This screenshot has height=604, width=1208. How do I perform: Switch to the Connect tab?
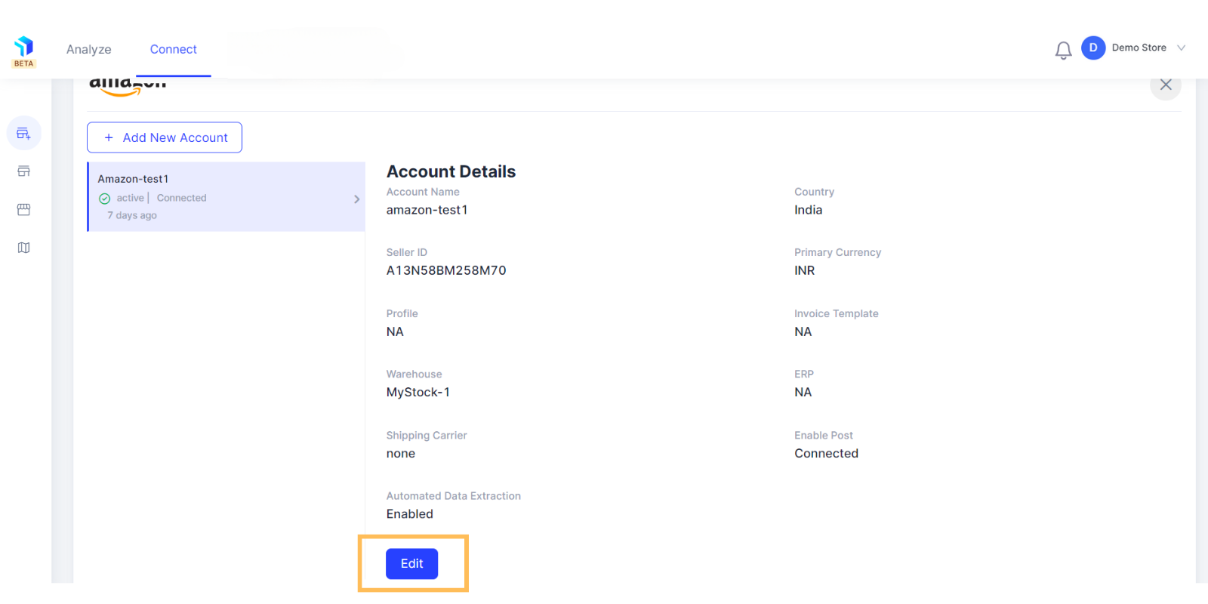pos(173,49)
